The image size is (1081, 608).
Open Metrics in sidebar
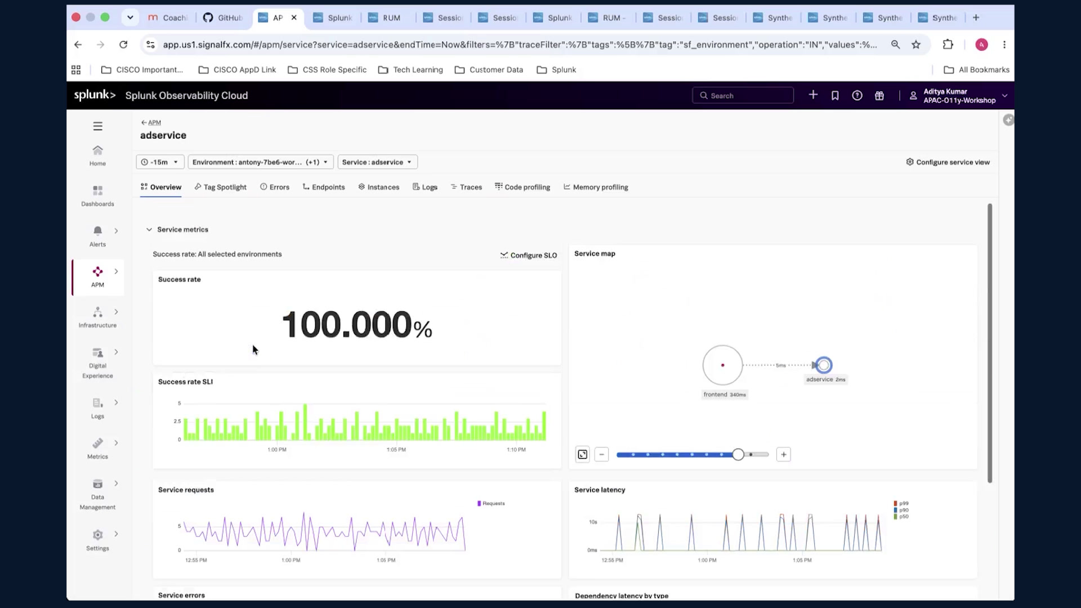[97, 449]
